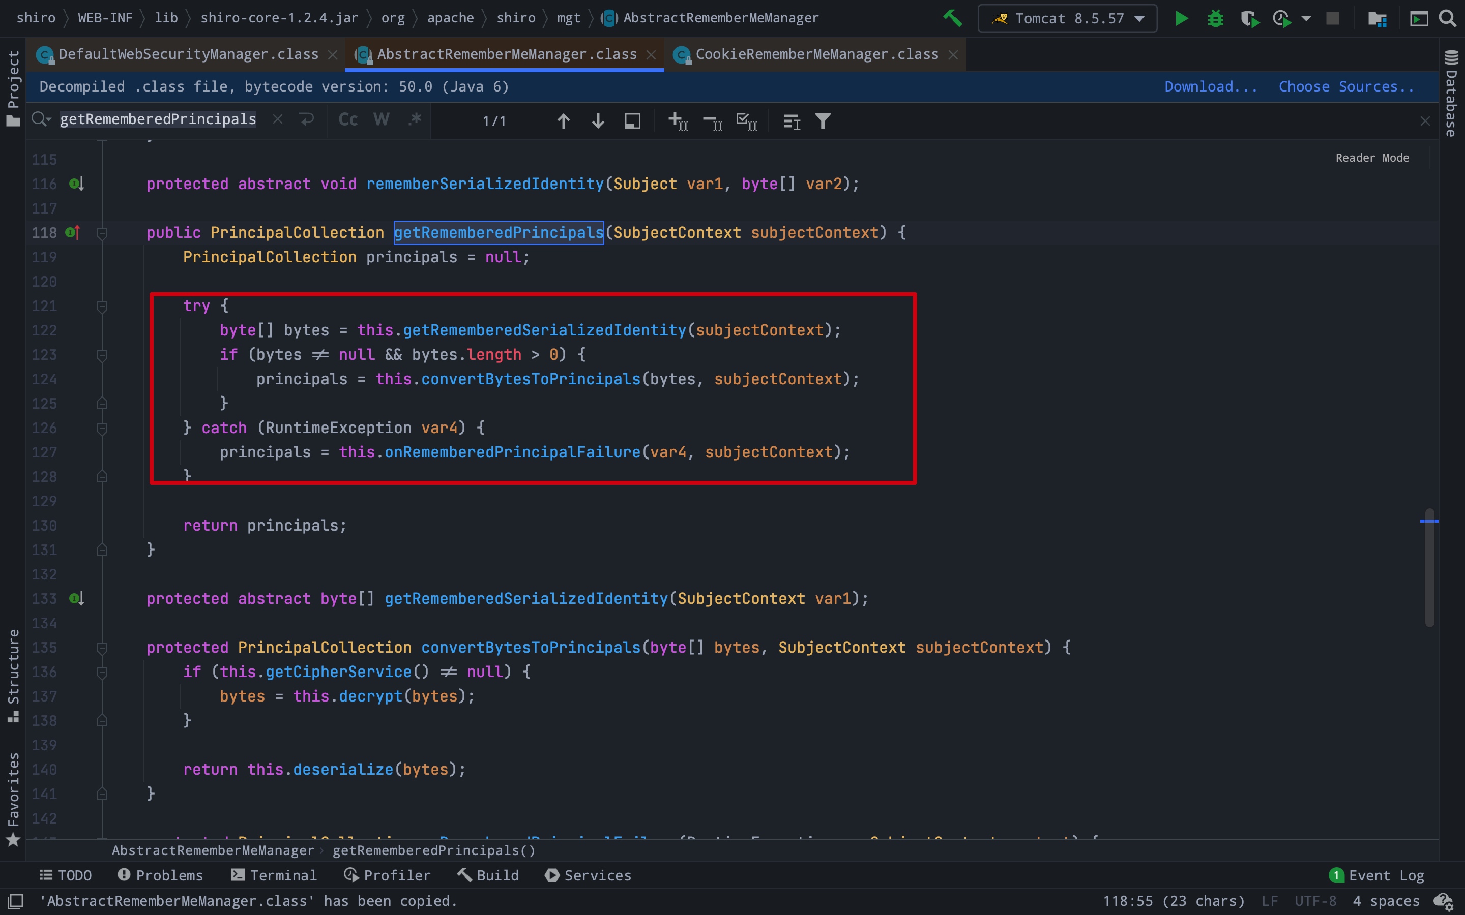Open the Terminal tool window
The image size is (1465, 915).
(x=274, y=875)
